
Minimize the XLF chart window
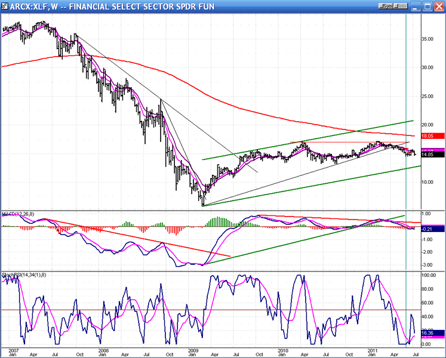pos(416,6)
